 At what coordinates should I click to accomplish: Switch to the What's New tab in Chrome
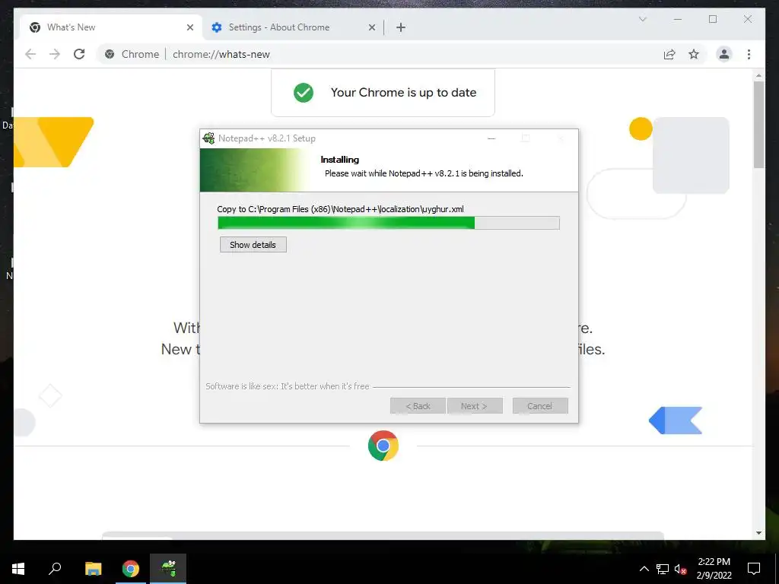pyautogui.click(x=110, y=27)
